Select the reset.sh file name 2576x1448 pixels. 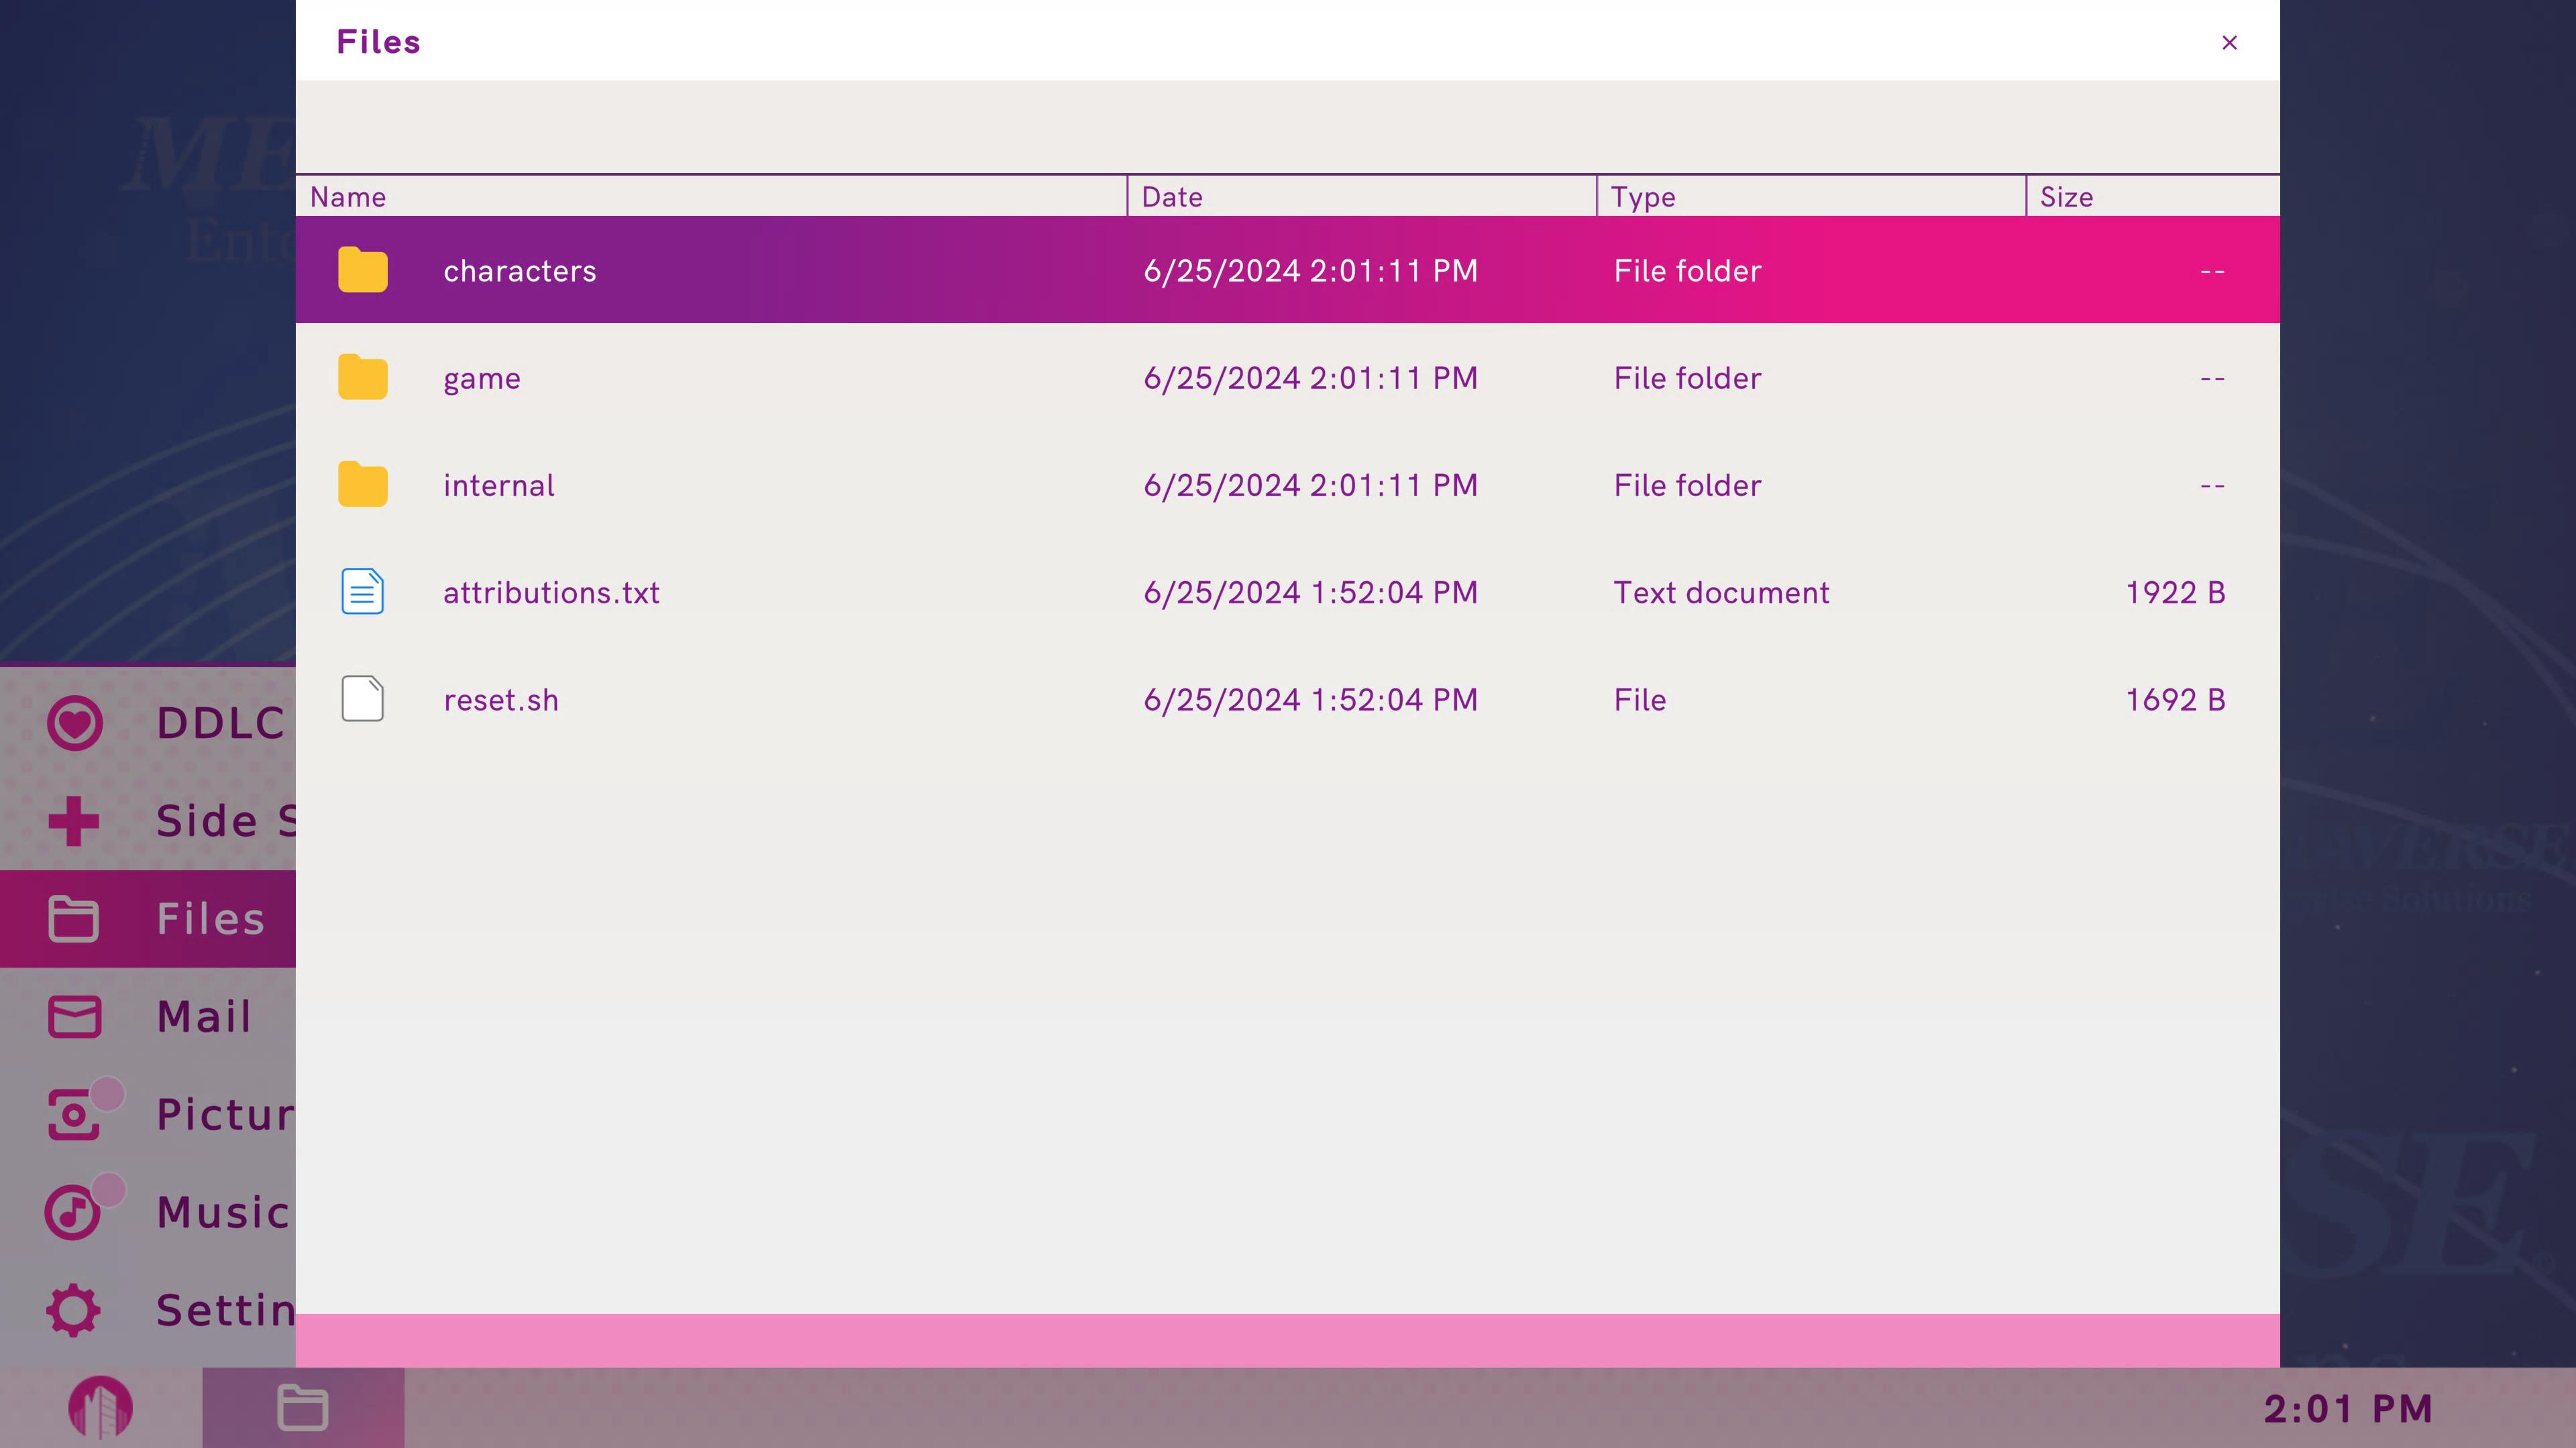[500, 699]
